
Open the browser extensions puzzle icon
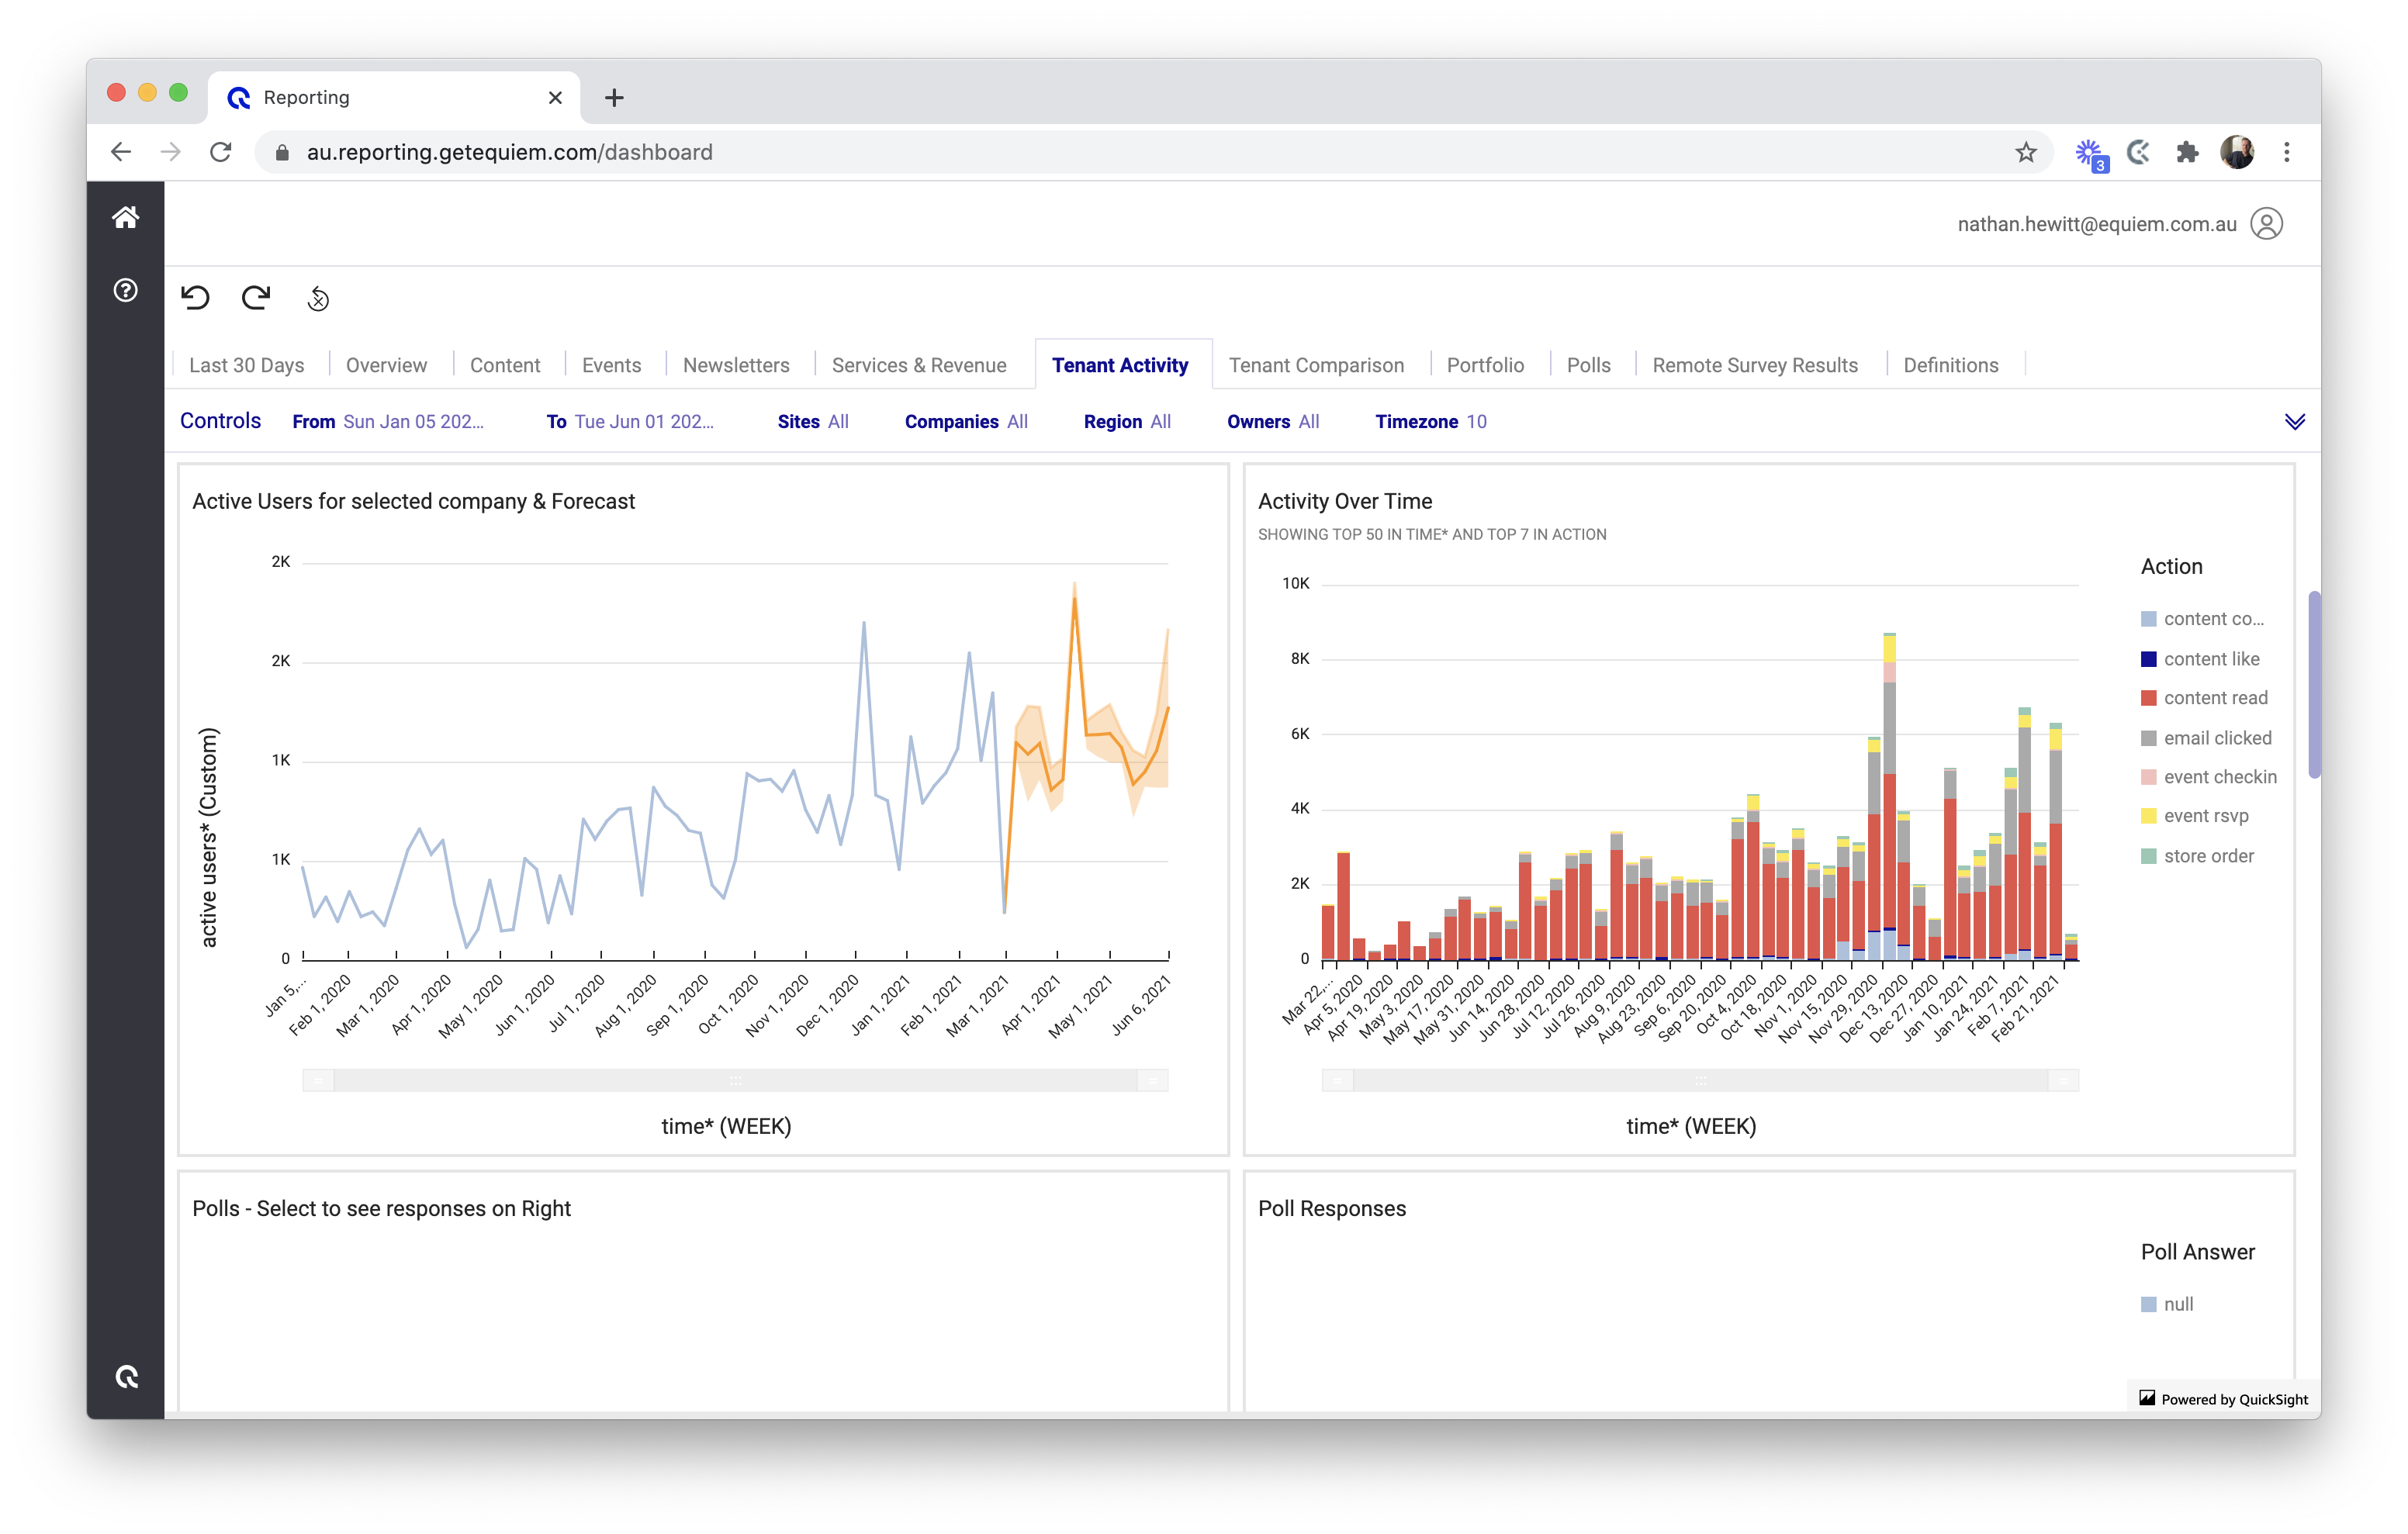point(2187,152)
